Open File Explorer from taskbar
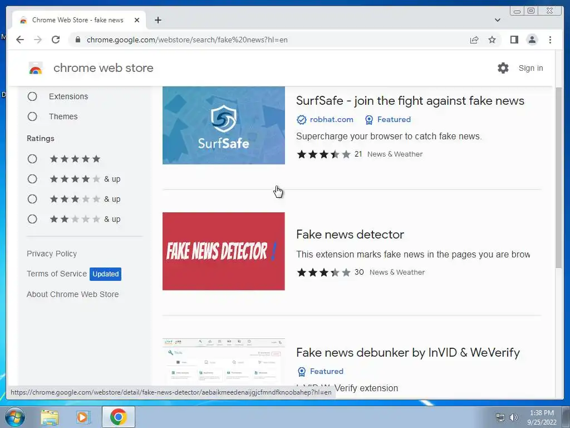This screenshot has width=570, height=428. click(50, 417)
